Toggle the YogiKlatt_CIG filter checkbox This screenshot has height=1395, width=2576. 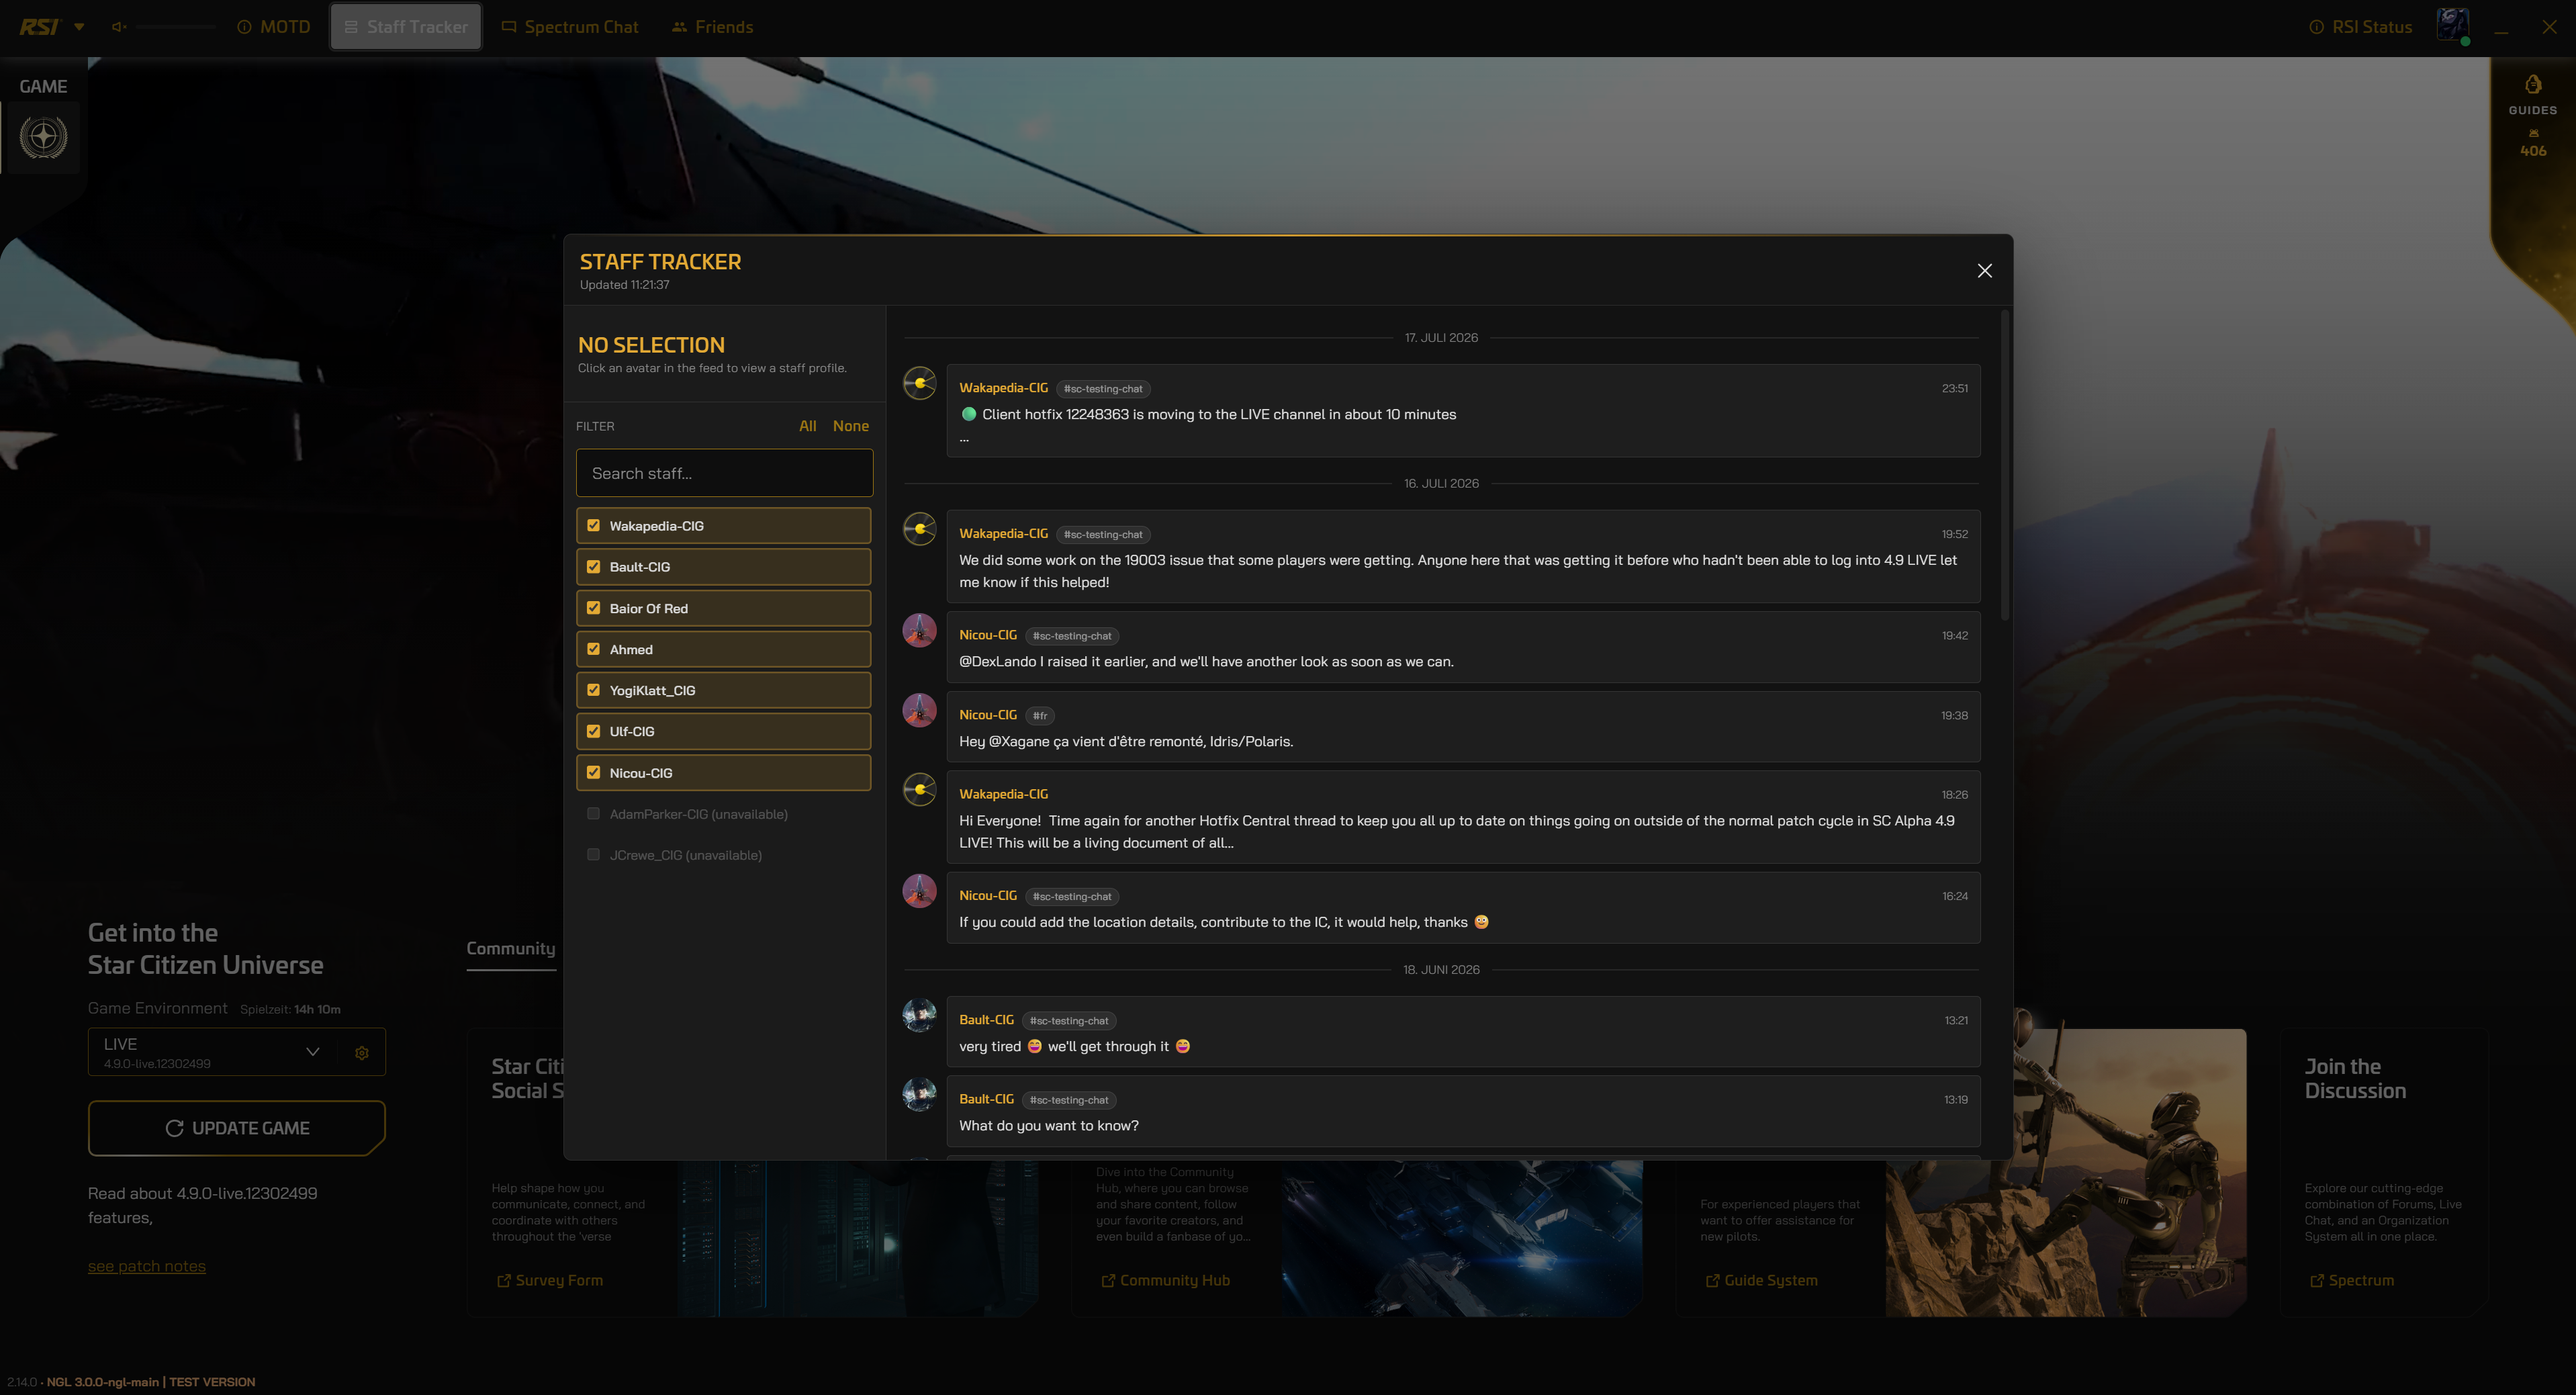click(x=593, y=690)
